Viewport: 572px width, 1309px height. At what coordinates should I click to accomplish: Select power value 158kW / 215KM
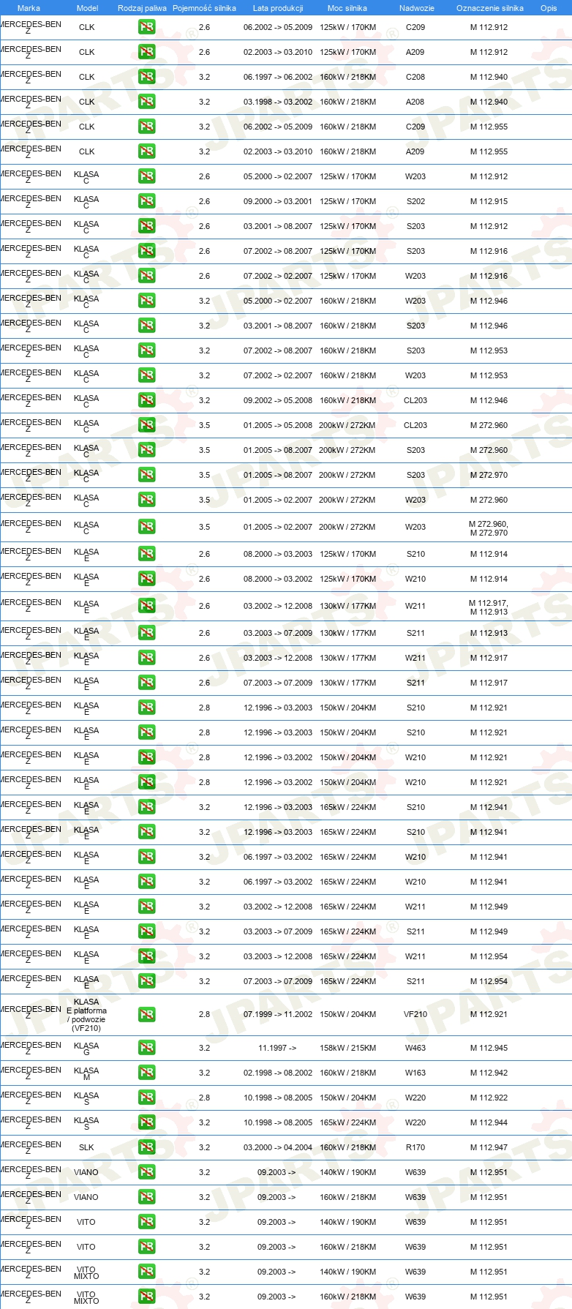point(347,1048)
